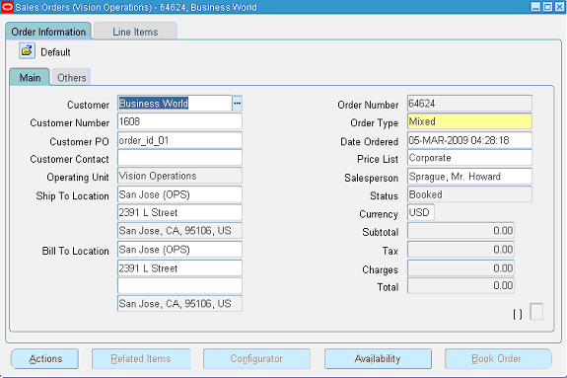Click the Default folder icon
Viewport: 567px width, 378px height.
click(28, 50)
